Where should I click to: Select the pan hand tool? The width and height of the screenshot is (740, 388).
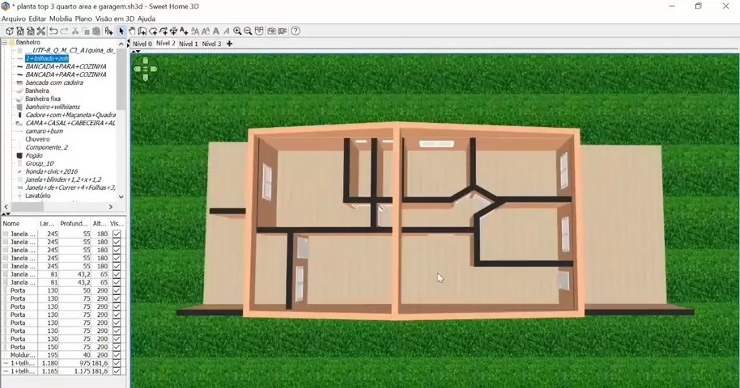click(132, 32)
